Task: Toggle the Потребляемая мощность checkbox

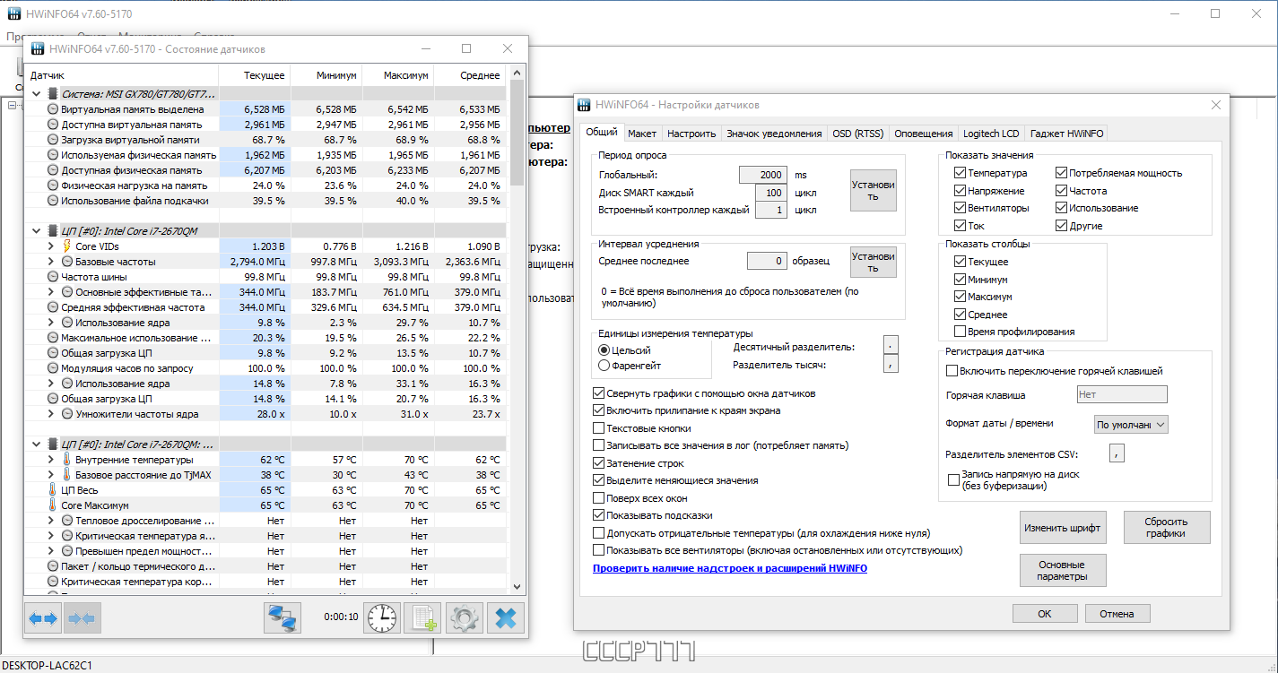Action: [x=1061, y=173]
